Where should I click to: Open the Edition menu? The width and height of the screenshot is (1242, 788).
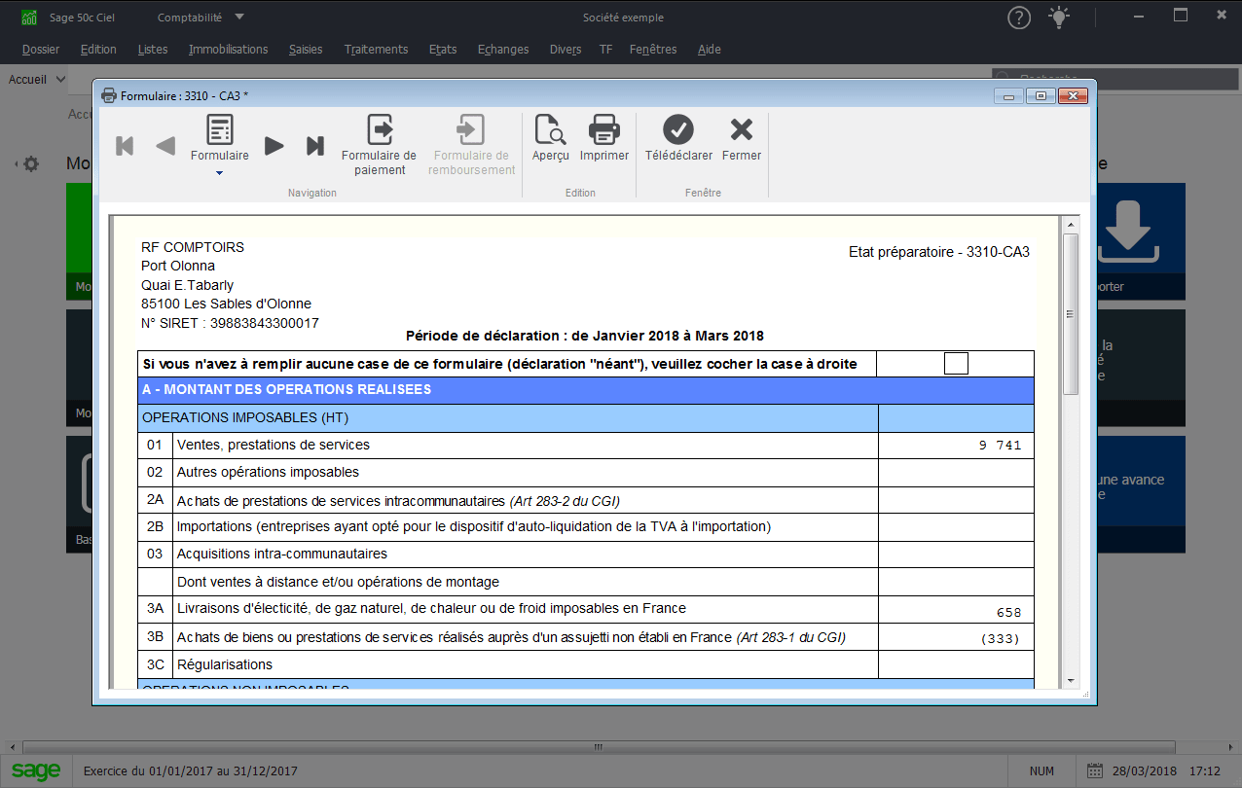point(98,50)
